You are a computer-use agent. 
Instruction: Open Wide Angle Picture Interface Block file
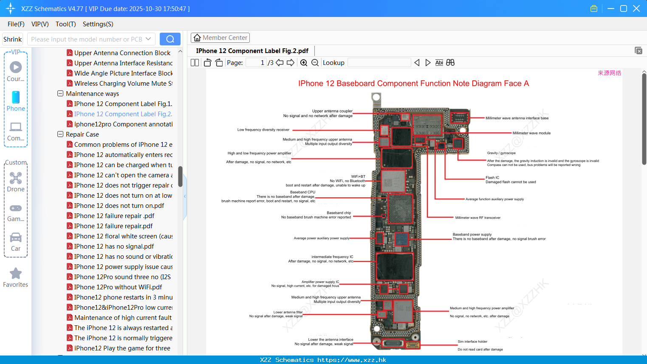pyautogui.click(x=119, y=73)
